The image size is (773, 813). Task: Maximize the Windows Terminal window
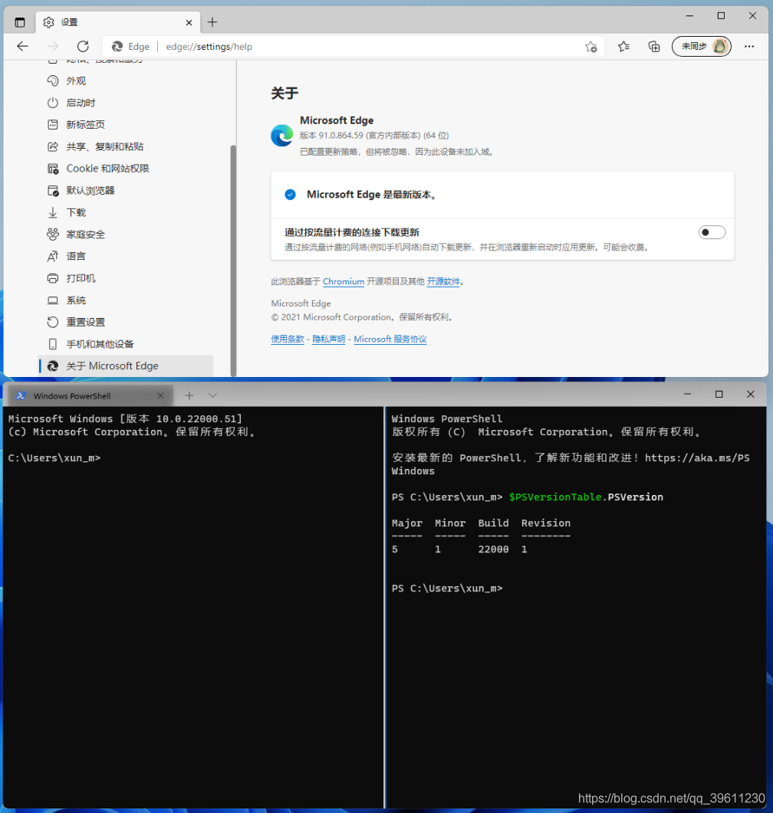719,394
